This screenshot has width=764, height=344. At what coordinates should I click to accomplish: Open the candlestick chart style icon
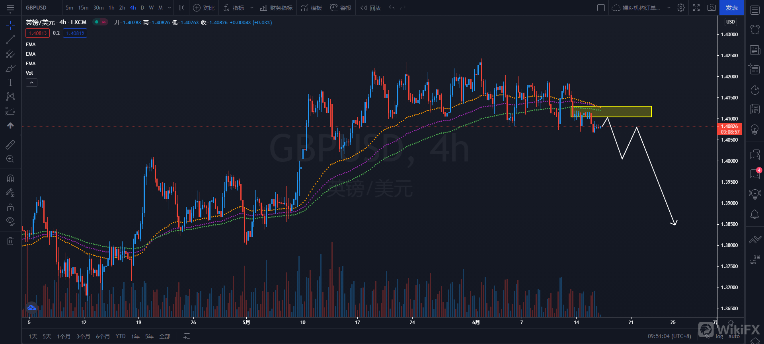[x=181, y=8]
